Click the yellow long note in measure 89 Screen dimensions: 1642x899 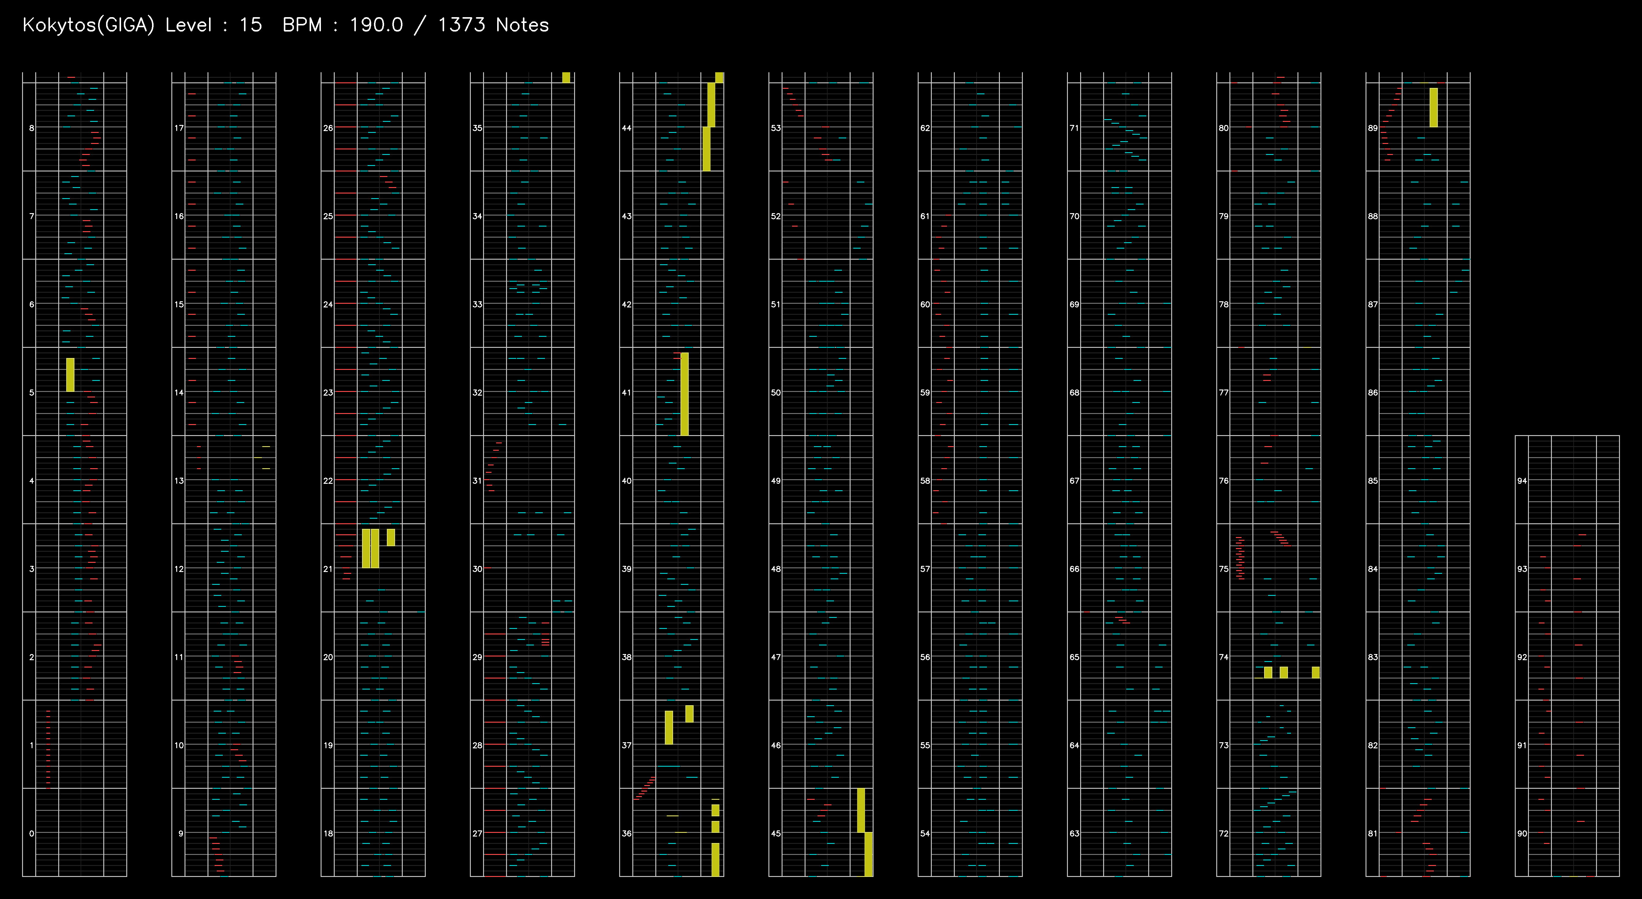[x=1434, y=107]
